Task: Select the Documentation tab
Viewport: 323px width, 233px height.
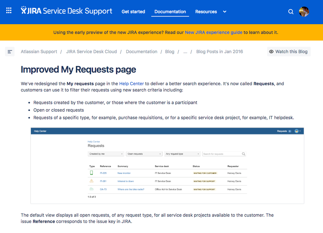Action: 170,12
